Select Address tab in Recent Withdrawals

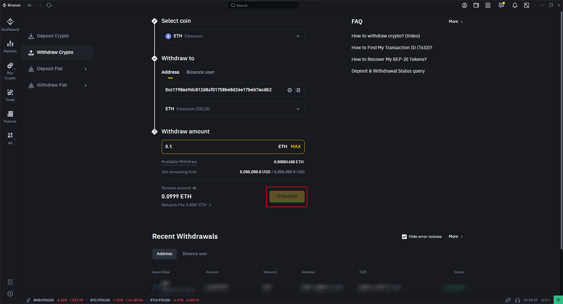(x=165, y=254)
